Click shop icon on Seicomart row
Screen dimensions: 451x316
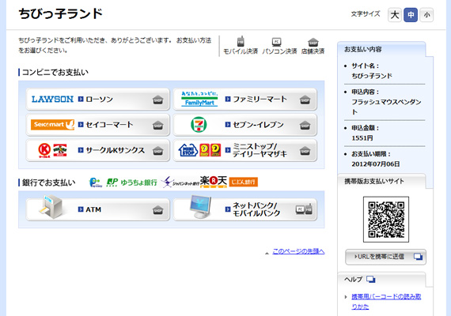click(158, 126)
